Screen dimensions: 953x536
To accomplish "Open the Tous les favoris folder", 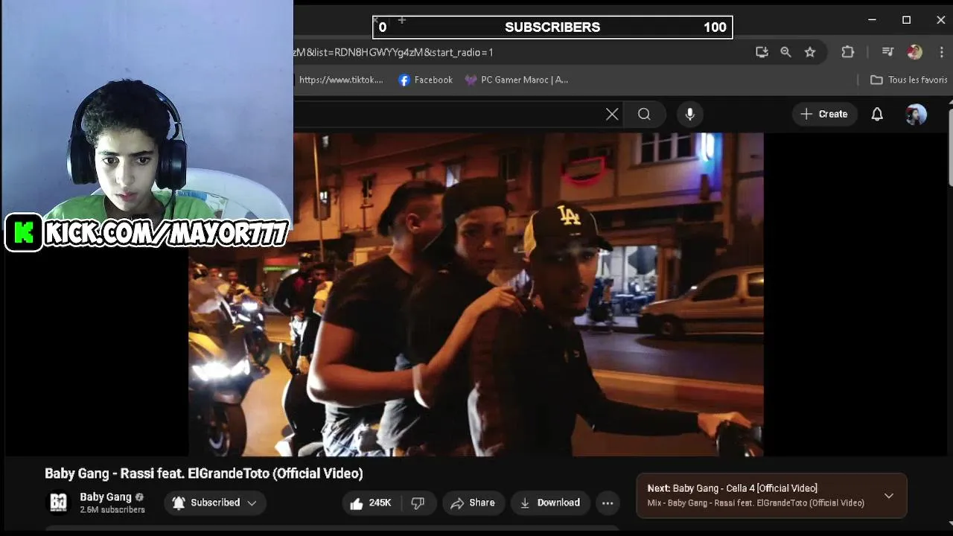I will (x=909, y=80).
